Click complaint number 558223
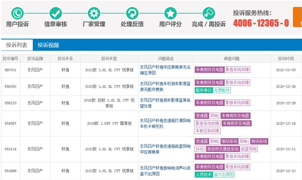The width and height of the screenshot is (302, 180). pos(10,103)
